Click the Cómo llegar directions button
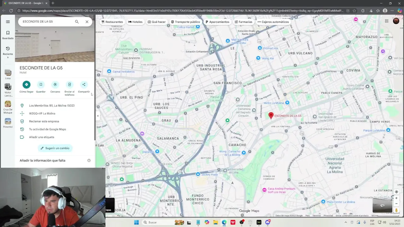 (x=27, y=87)
